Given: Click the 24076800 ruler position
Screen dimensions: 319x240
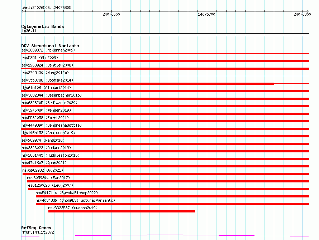Looking at the screenshot, I should 302,14.
